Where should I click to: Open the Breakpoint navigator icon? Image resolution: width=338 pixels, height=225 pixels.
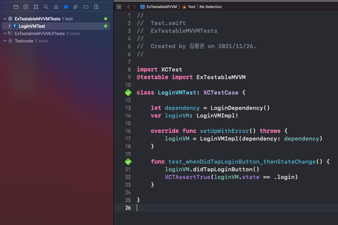coord(86,7)
